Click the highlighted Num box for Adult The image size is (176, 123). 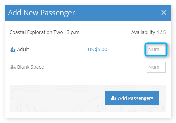[x=156, y=49]
